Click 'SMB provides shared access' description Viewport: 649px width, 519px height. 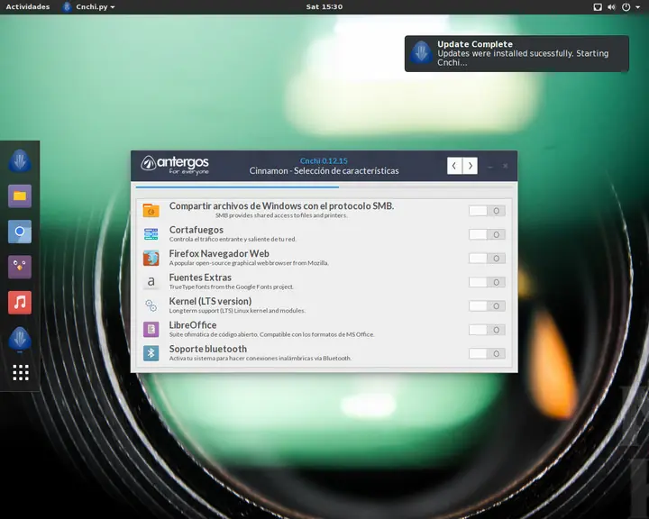pos(281,215)
